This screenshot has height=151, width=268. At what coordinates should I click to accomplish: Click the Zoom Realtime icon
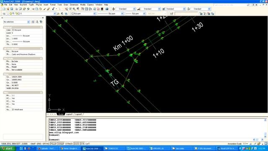tap(70, 9)
